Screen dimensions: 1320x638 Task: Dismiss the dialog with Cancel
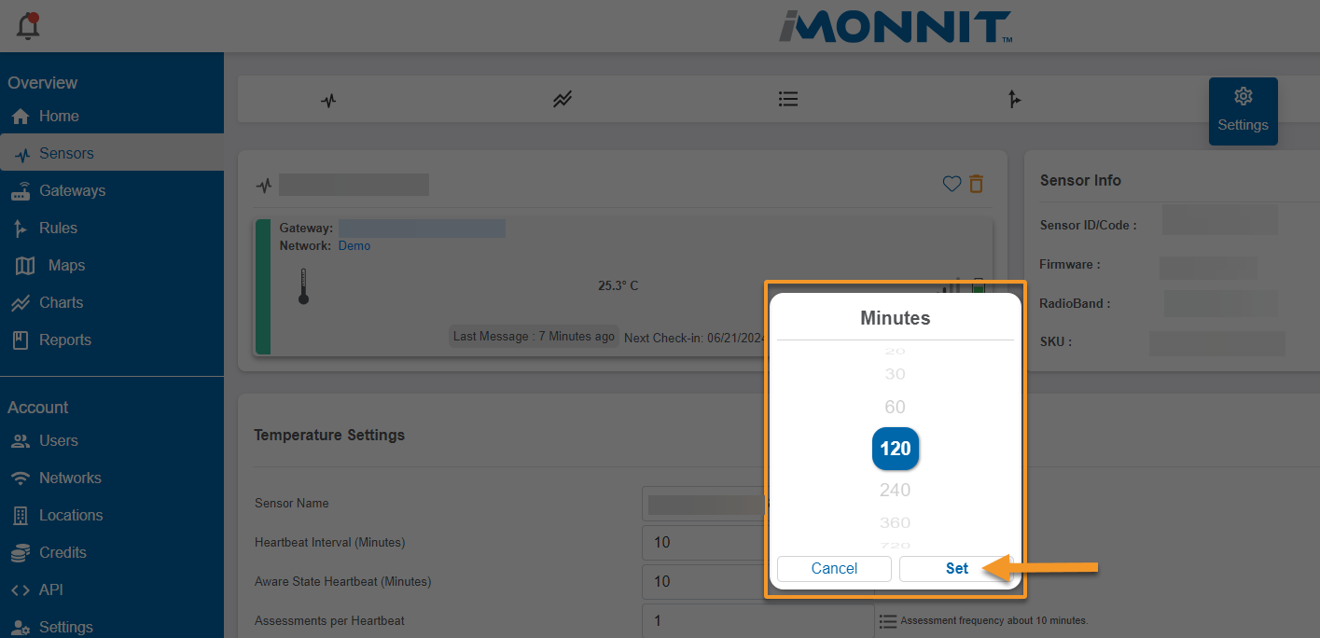click(x=833, y=568)
